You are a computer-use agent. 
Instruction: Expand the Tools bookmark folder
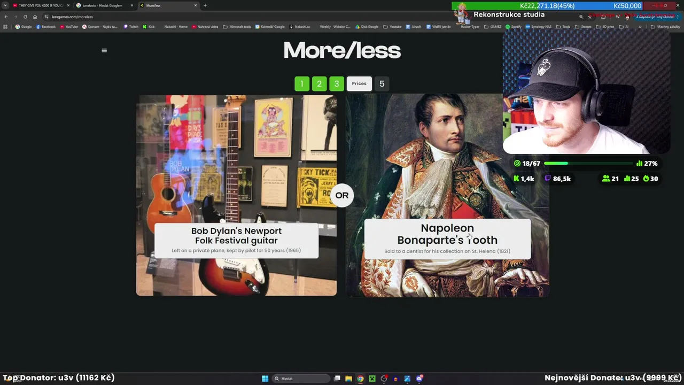(563, 27)
